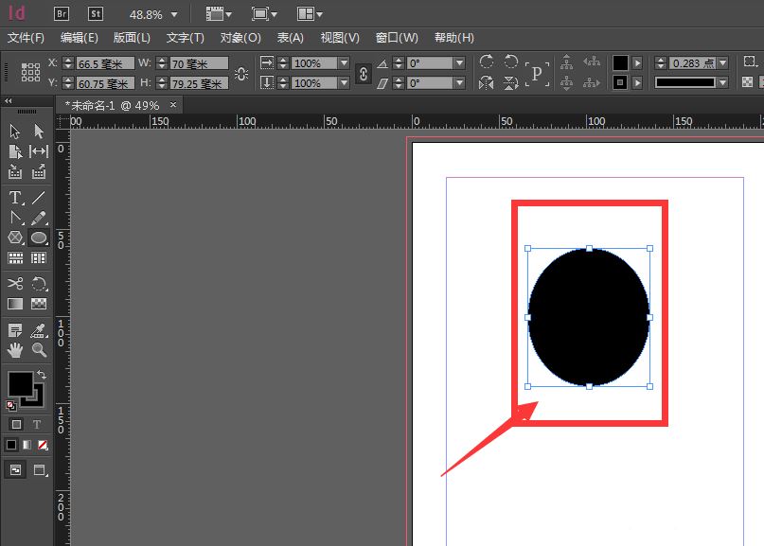The width and height of the screenshot is (764, 546).
Task: Open the 窗口(W) menu
Action: click(397, 38)
